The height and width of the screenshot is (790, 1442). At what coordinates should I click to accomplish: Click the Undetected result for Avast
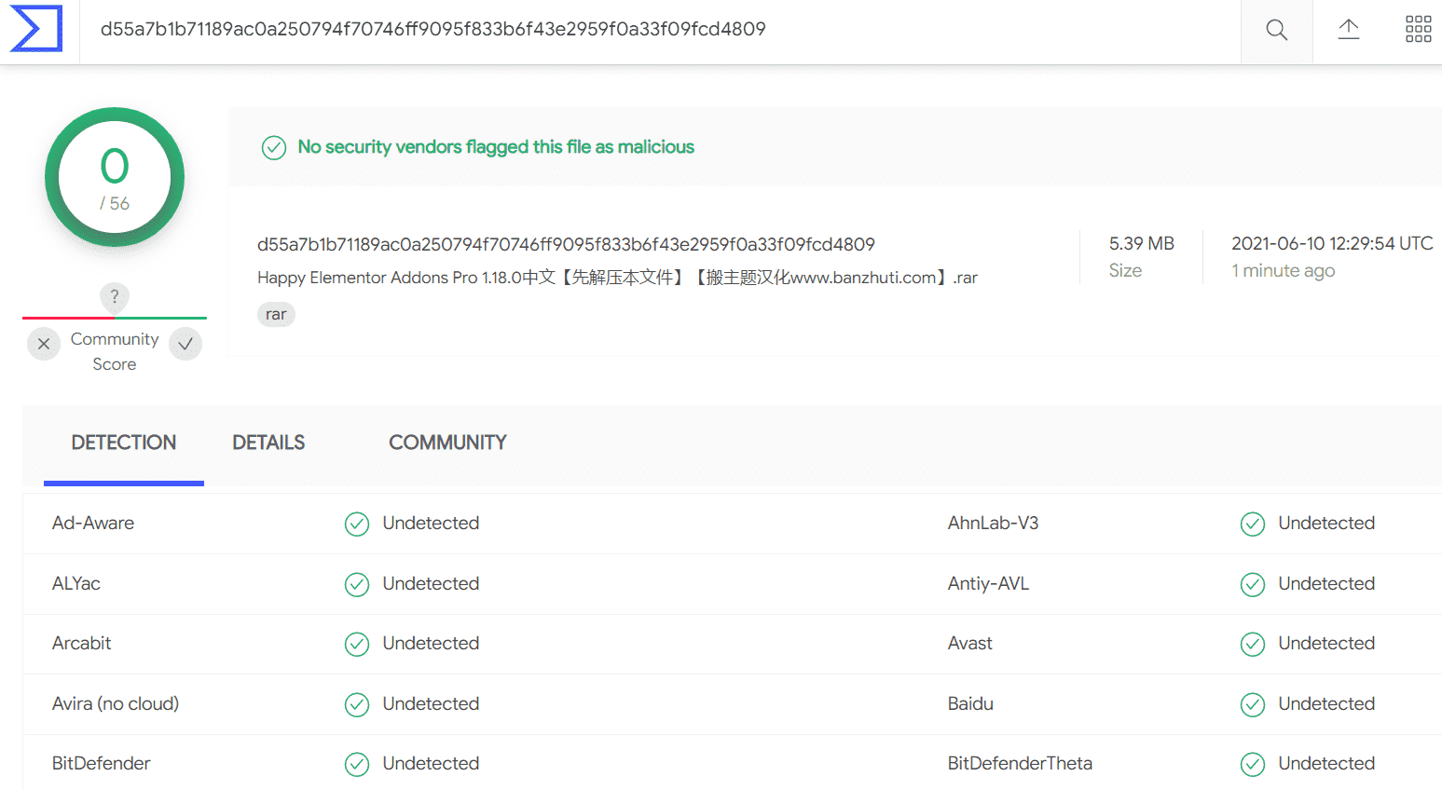click(x=1326, y=644)
